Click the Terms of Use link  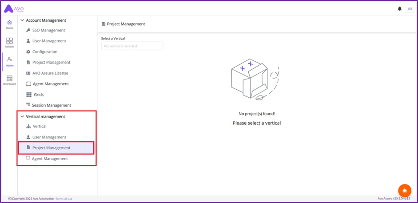click(64, 199)
